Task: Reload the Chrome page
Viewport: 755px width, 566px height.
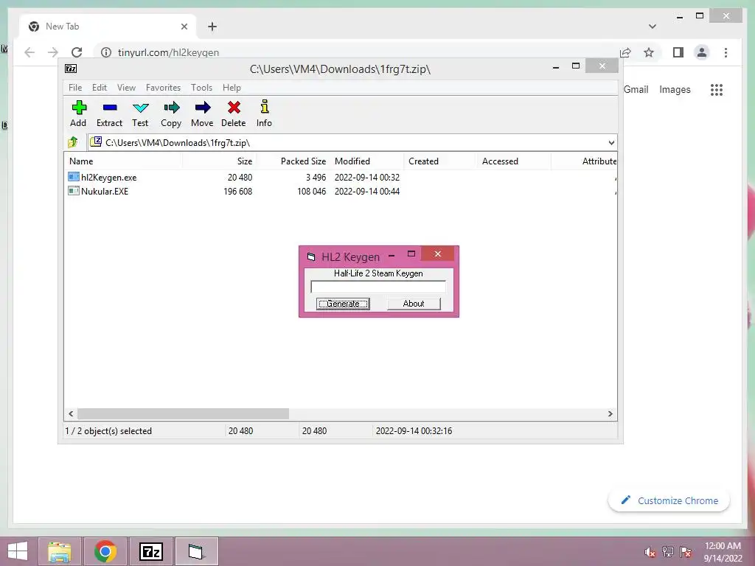Action: (77, 52)
